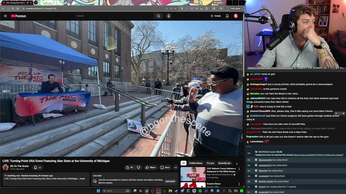Viewport: 346px width, 194px height.
Task: Open Microsoft Copilot from the taskbar
Action: [x=141, y=191]
